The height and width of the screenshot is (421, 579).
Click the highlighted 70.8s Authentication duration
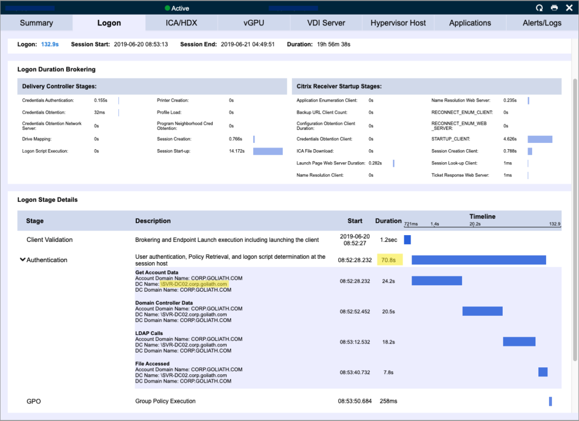point(389,259)
